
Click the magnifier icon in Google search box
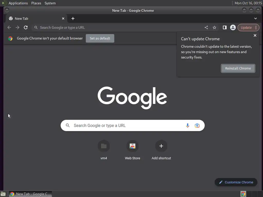[68, 125]
